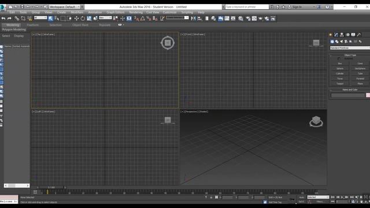This screenshot has height=208, width=370.
Task: Click the Teapot primitive button
Action: (x=340, y=84)
